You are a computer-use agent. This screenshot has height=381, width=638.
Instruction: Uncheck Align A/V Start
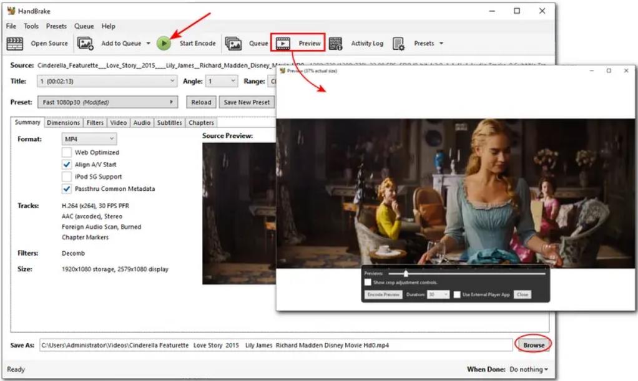pos(67,165)
